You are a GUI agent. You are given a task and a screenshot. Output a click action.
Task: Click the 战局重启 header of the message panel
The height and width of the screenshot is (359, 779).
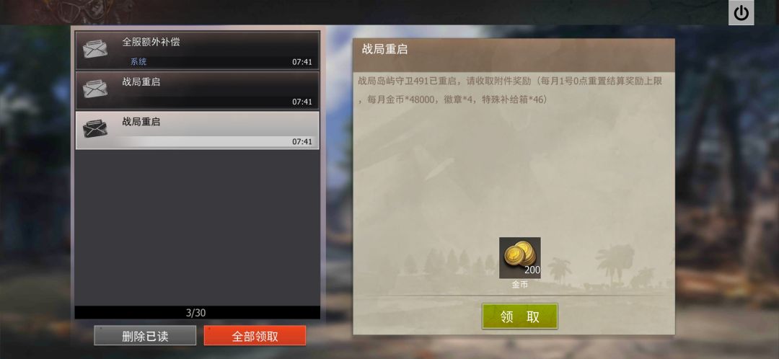384,50
